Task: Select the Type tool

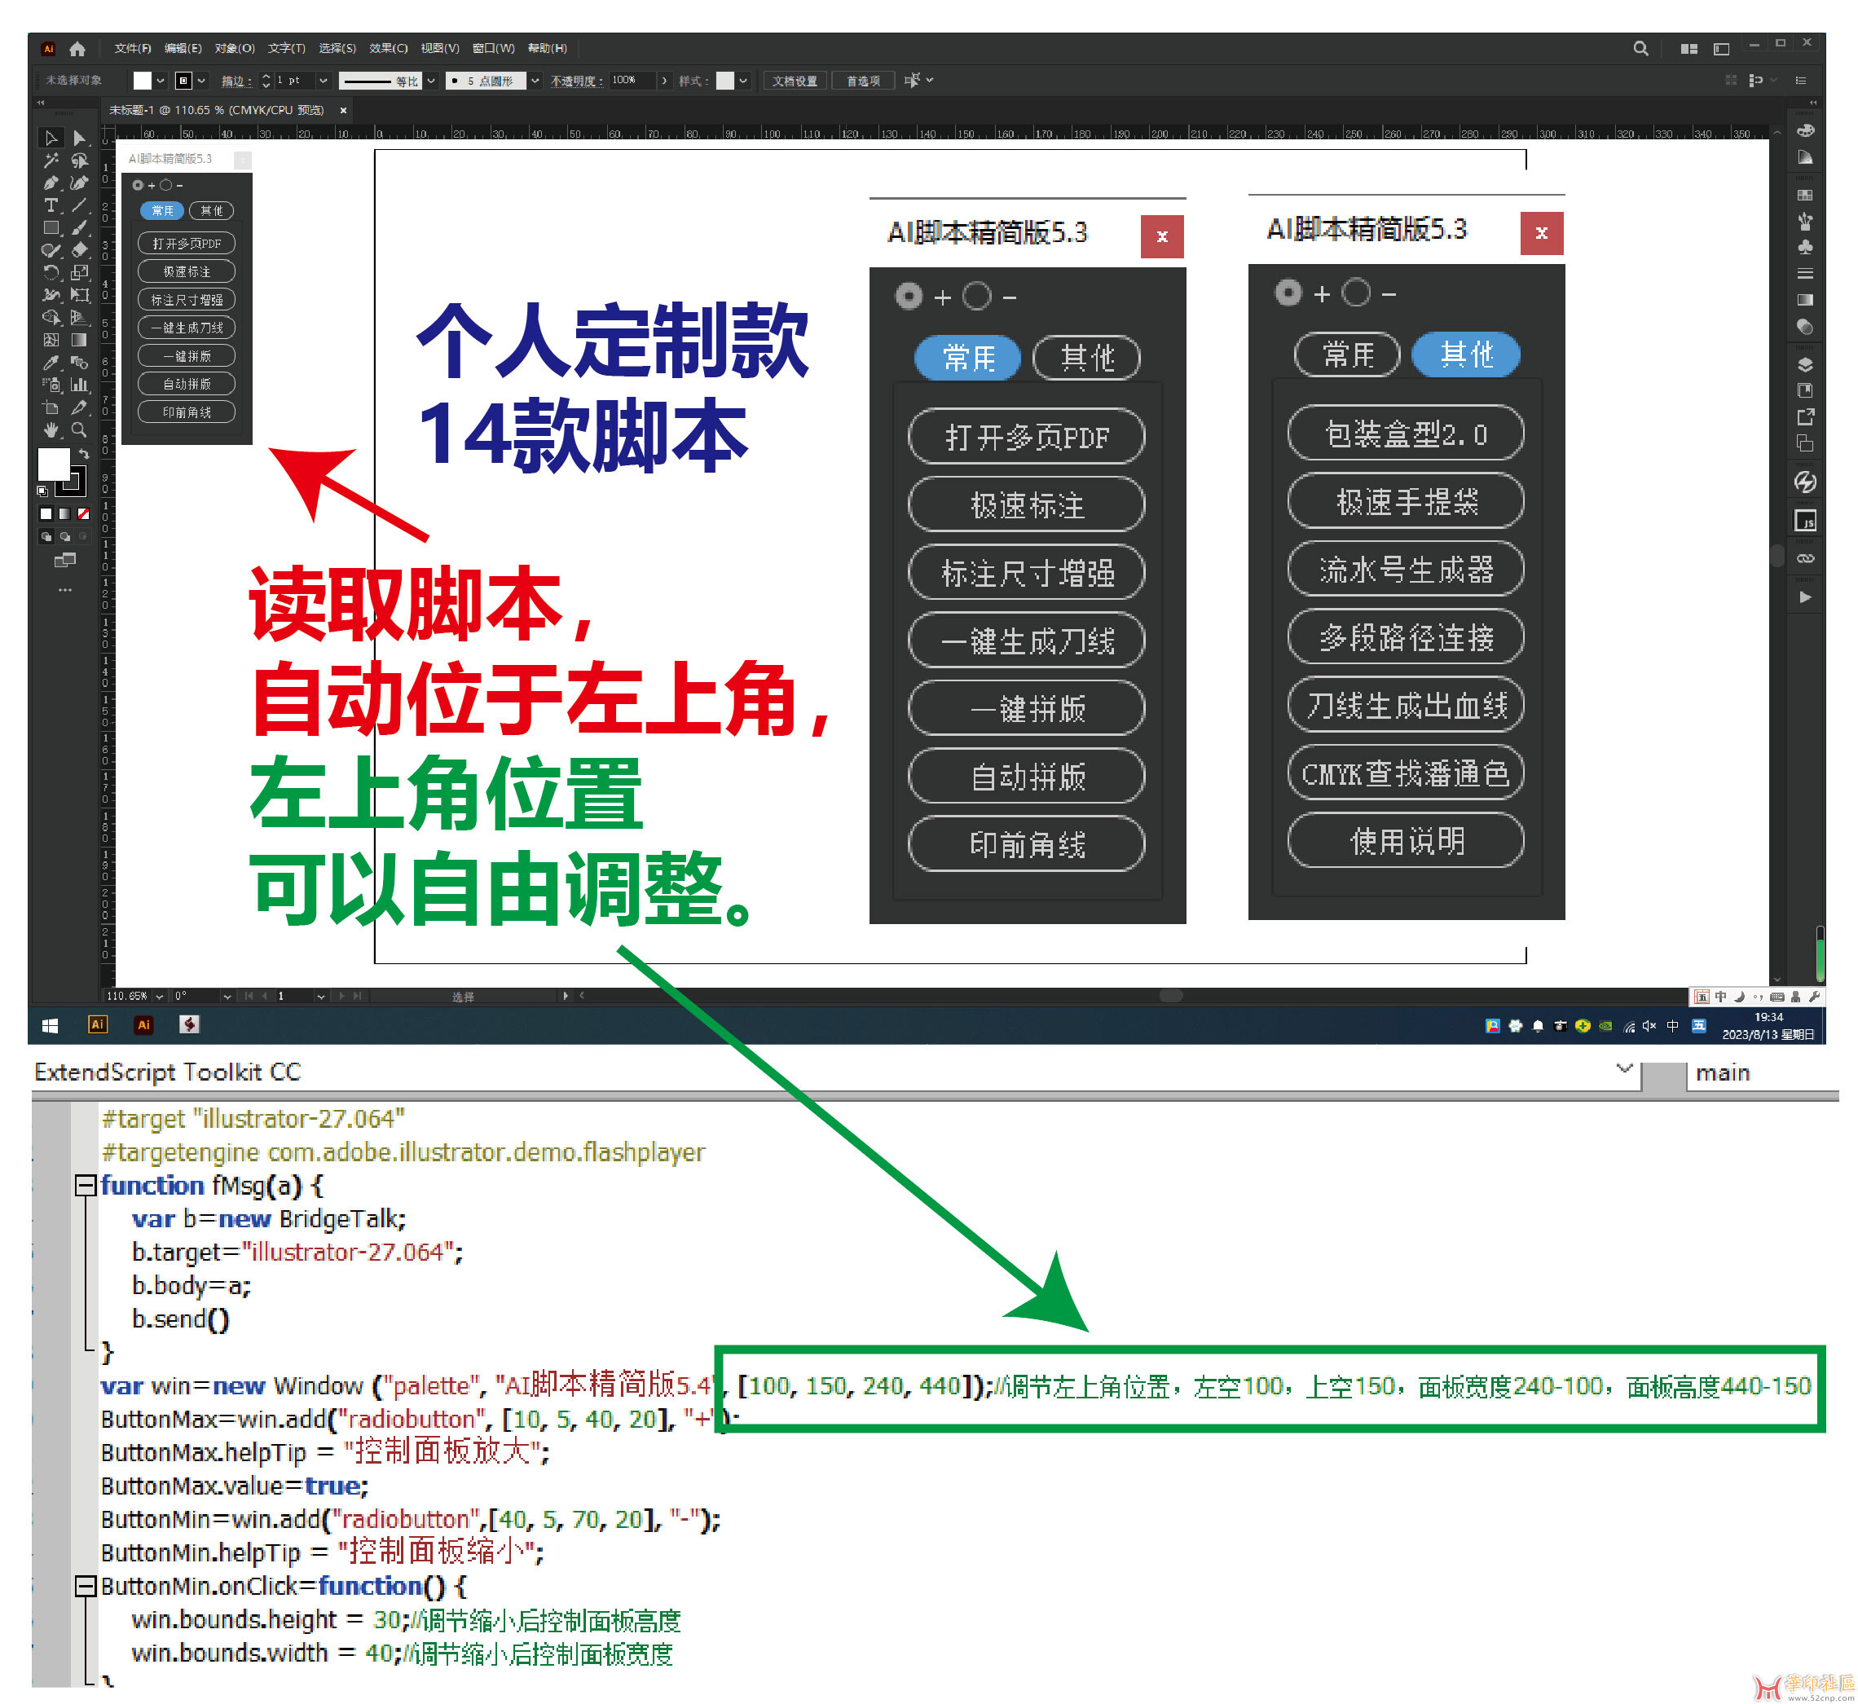Action: (51, 205)
